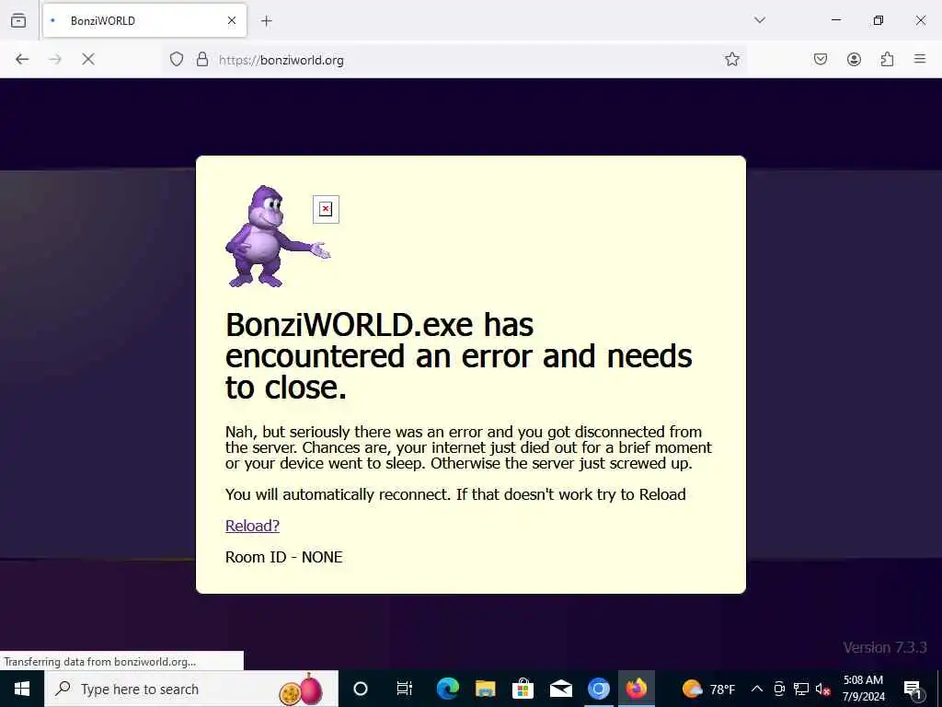Open the Firefox hamburger application menu
The image size is (942, 707).
[x=920, y=59]
